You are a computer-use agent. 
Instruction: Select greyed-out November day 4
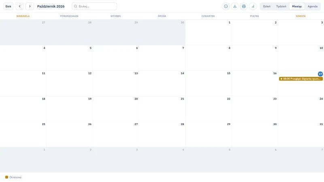162,160
